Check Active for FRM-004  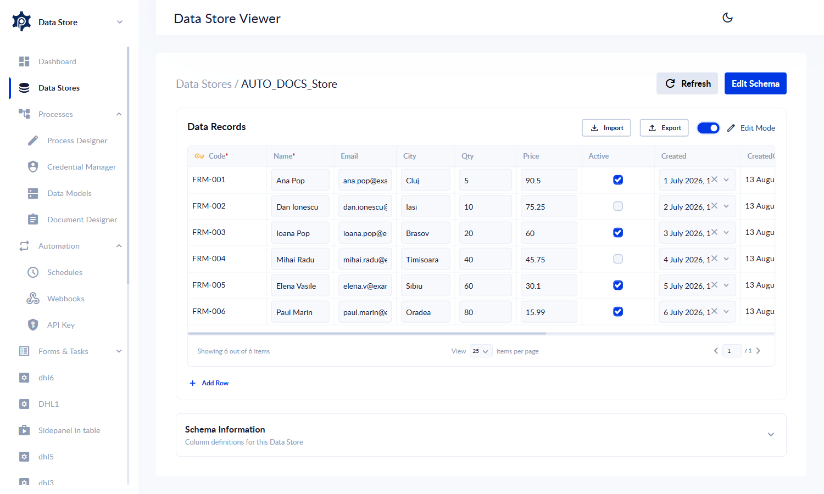pos(618,259)
